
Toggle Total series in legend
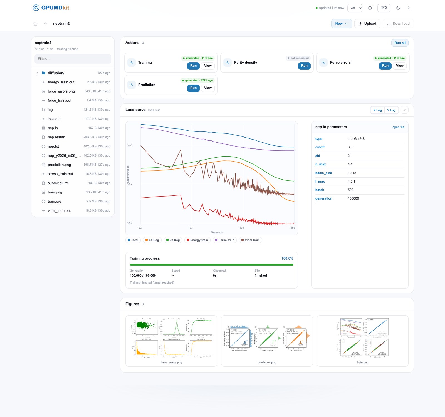(133, 240)
